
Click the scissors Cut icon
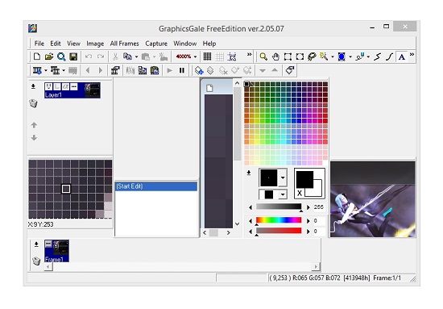pos(115,56)
